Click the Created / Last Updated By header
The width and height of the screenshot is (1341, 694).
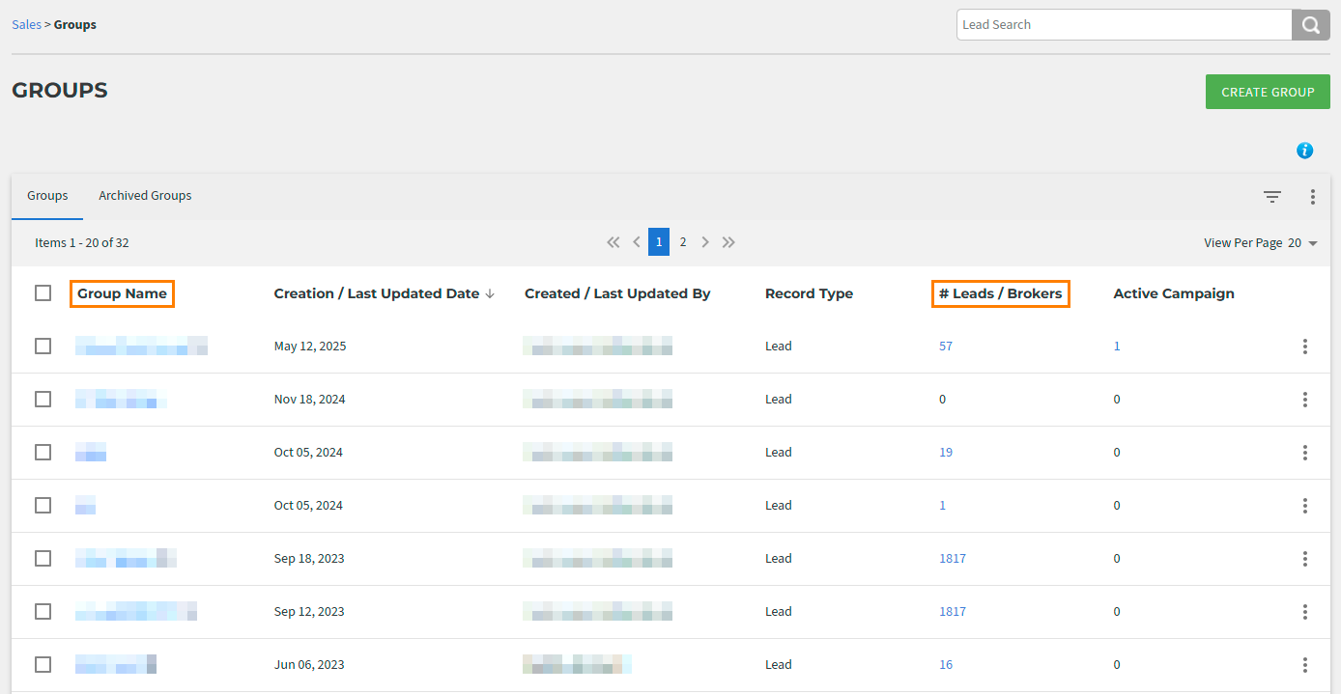(x=617, y=293)
